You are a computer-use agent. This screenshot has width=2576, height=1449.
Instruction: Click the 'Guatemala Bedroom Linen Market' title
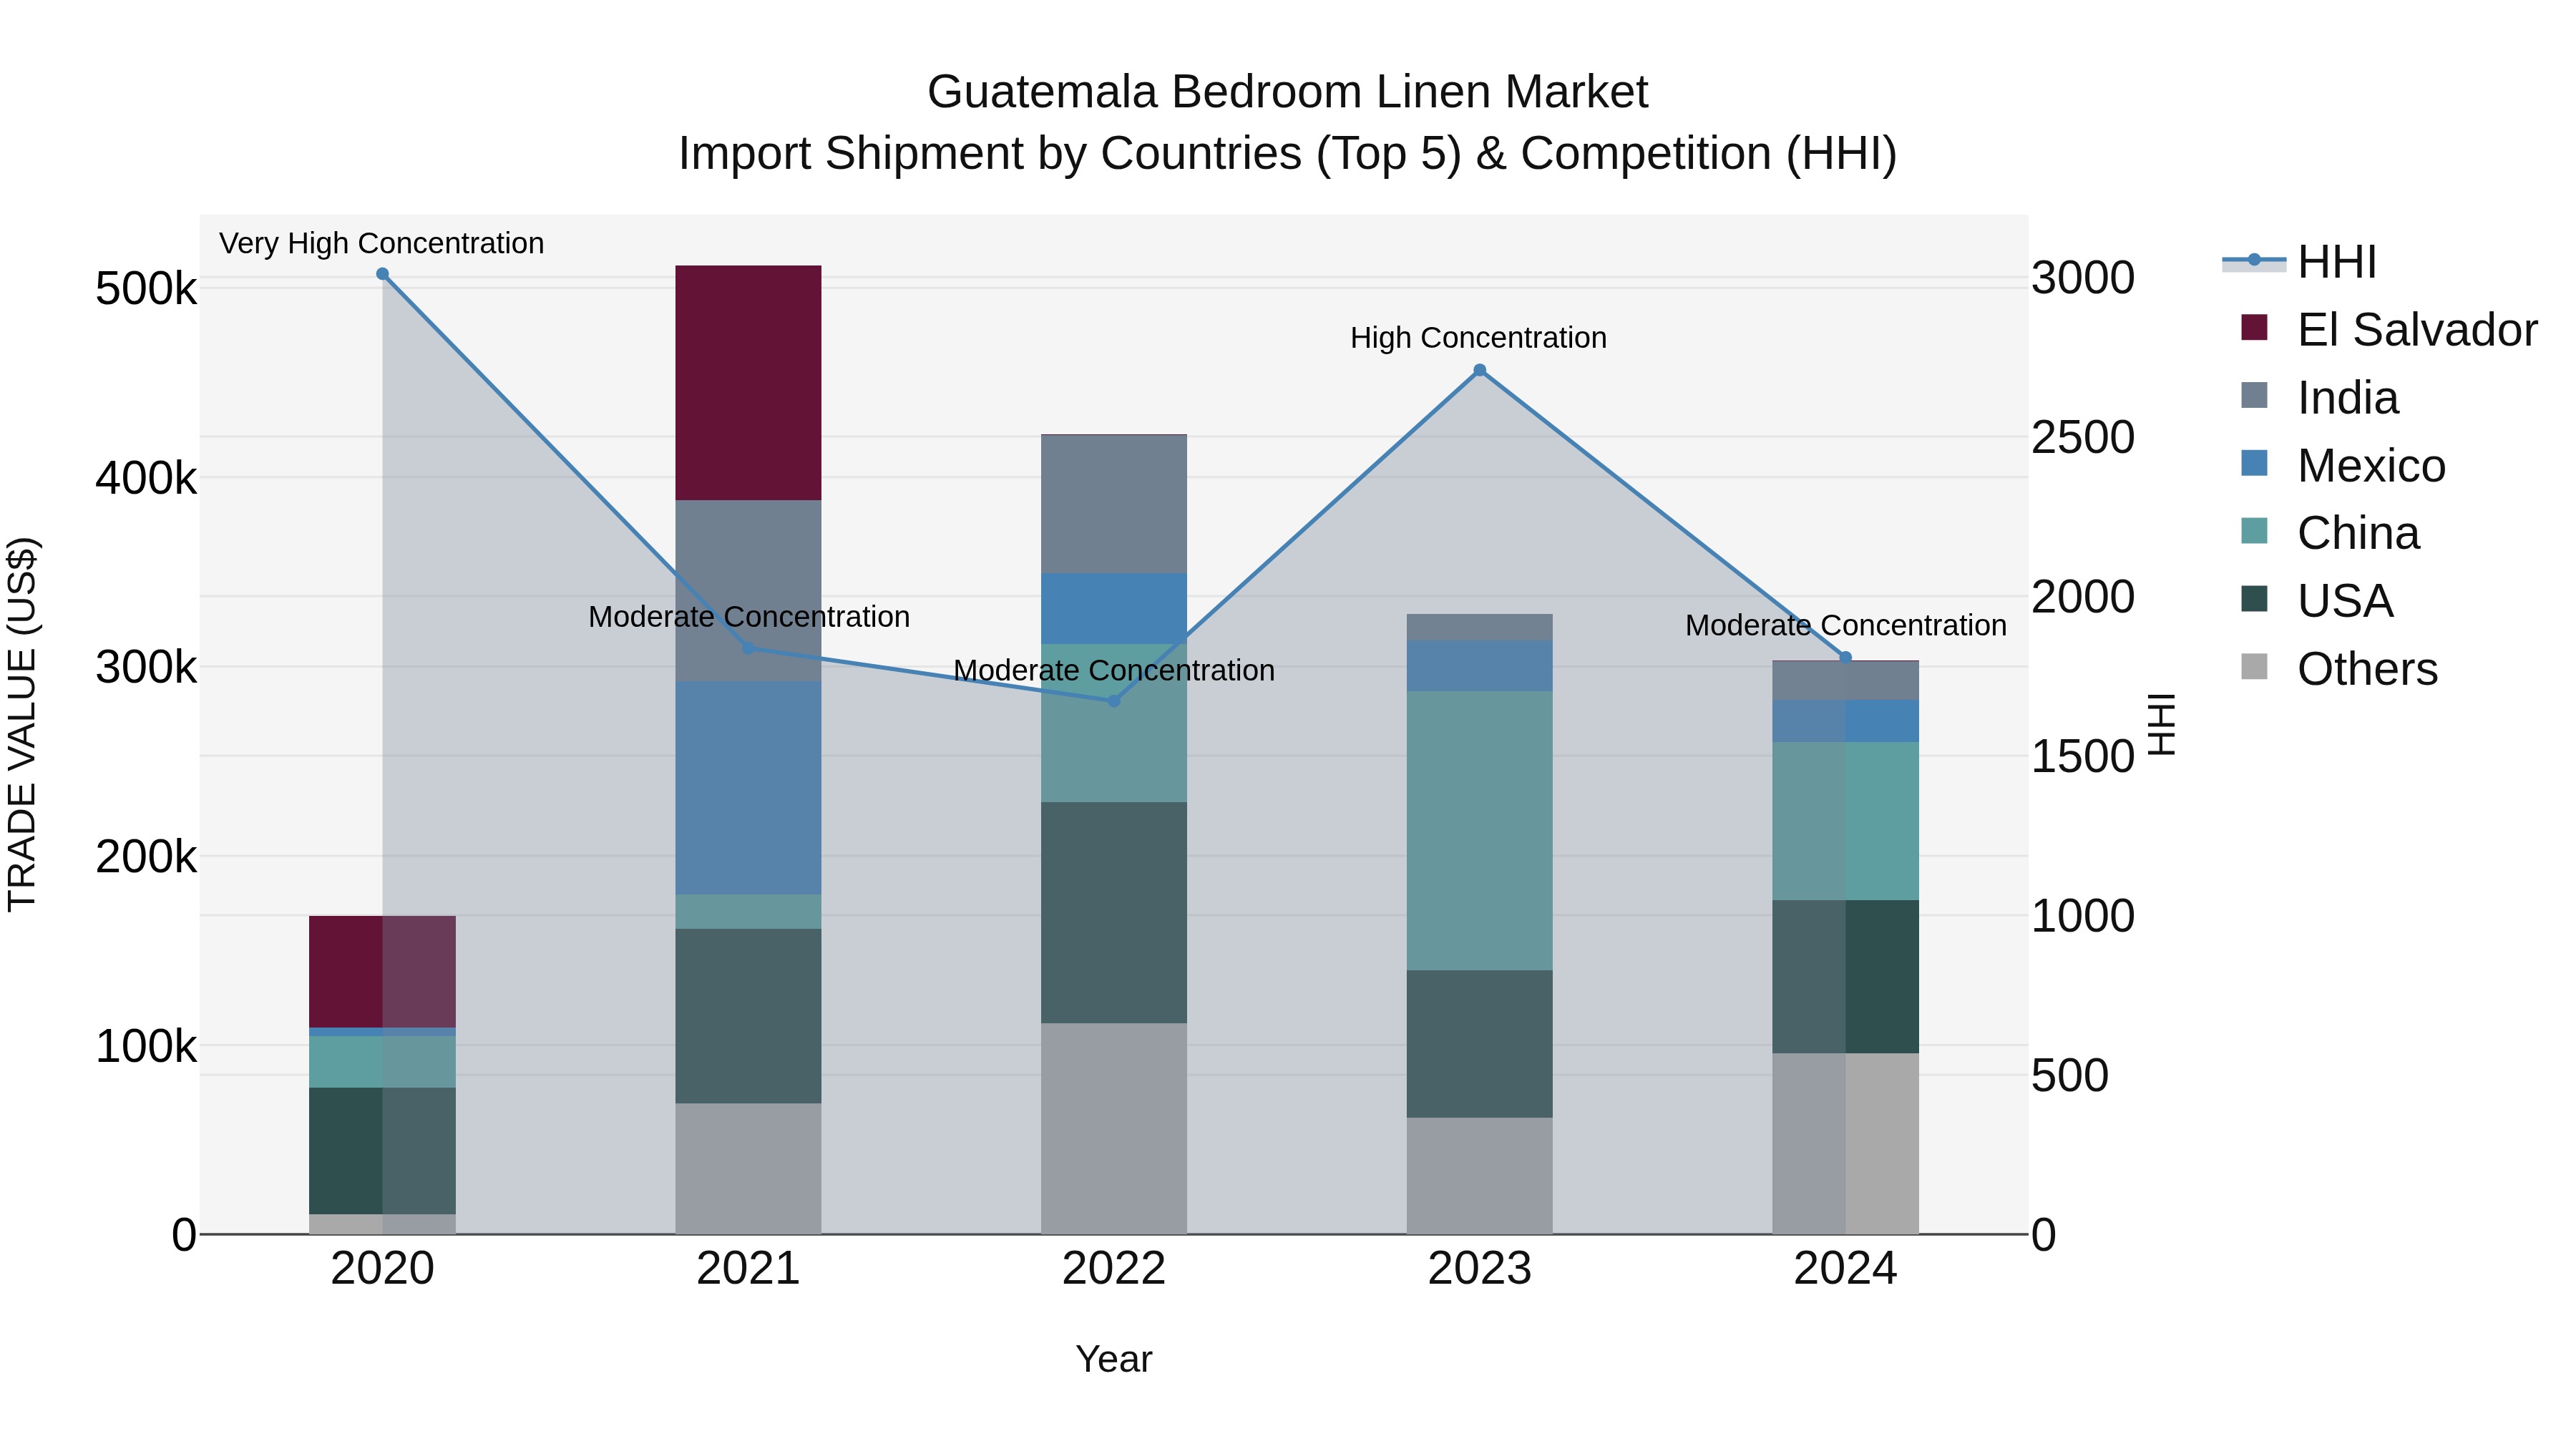[1288, 92]
